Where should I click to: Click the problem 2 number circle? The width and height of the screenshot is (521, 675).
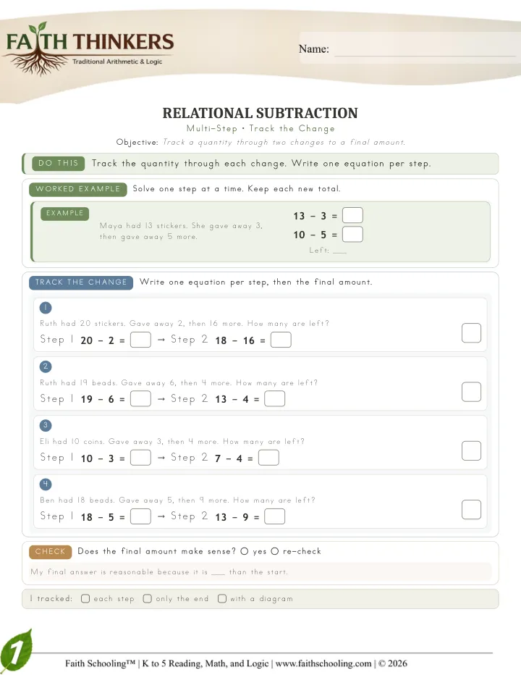46,366
